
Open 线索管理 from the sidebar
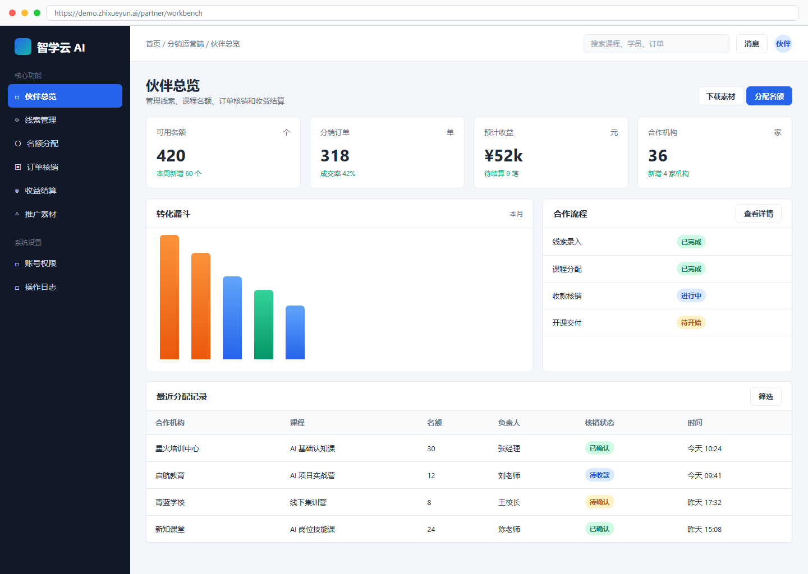(65, 120)
